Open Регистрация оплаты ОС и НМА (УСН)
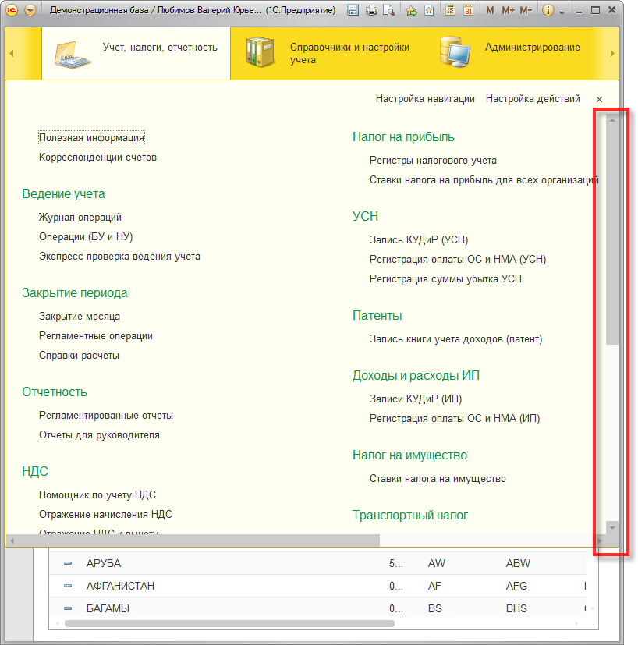Image resolution: width=638 pixels, height=645 pixels. [x=457, y=259]
